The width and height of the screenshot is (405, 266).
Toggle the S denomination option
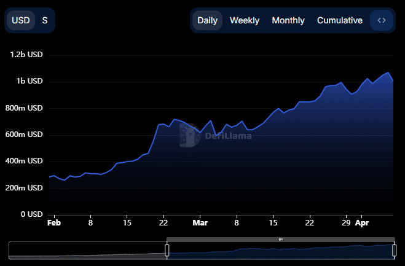45,20
